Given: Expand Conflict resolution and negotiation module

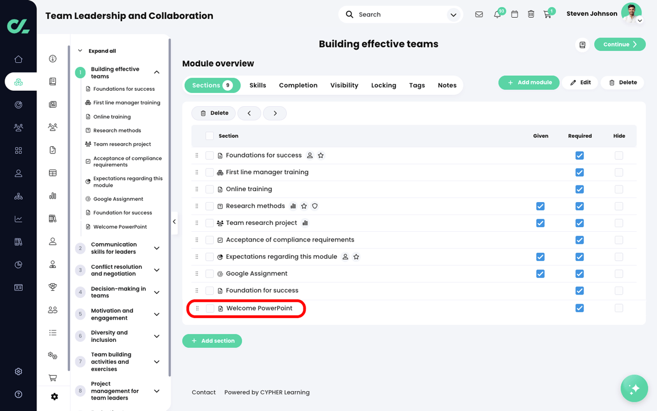Looking at the screenshot, I should [x=157, y=270].
